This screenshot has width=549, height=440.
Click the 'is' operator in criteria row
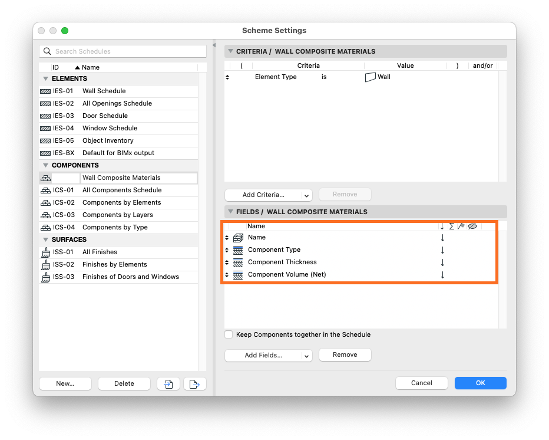(324, 77)
